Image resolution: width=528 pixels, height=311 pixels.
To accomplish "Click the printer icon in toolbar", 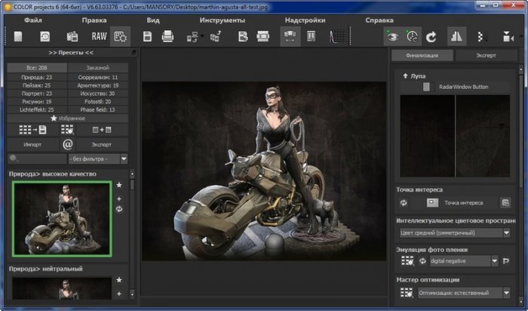I will coord(168,36).
